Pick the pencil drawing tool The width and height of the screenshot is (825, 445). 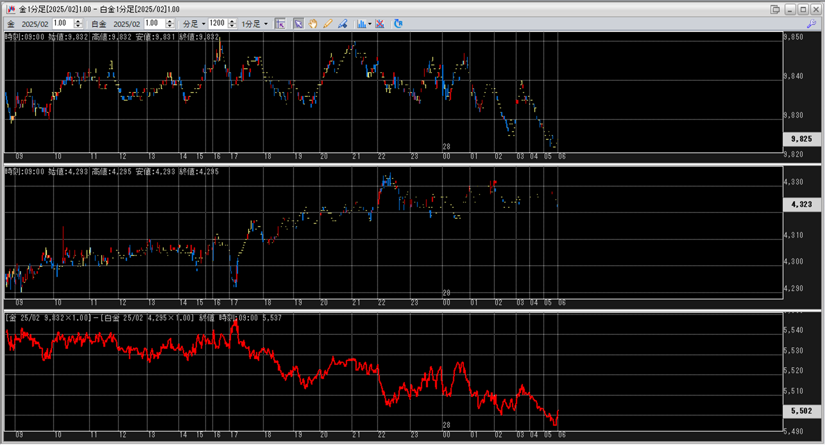[327, 24]
